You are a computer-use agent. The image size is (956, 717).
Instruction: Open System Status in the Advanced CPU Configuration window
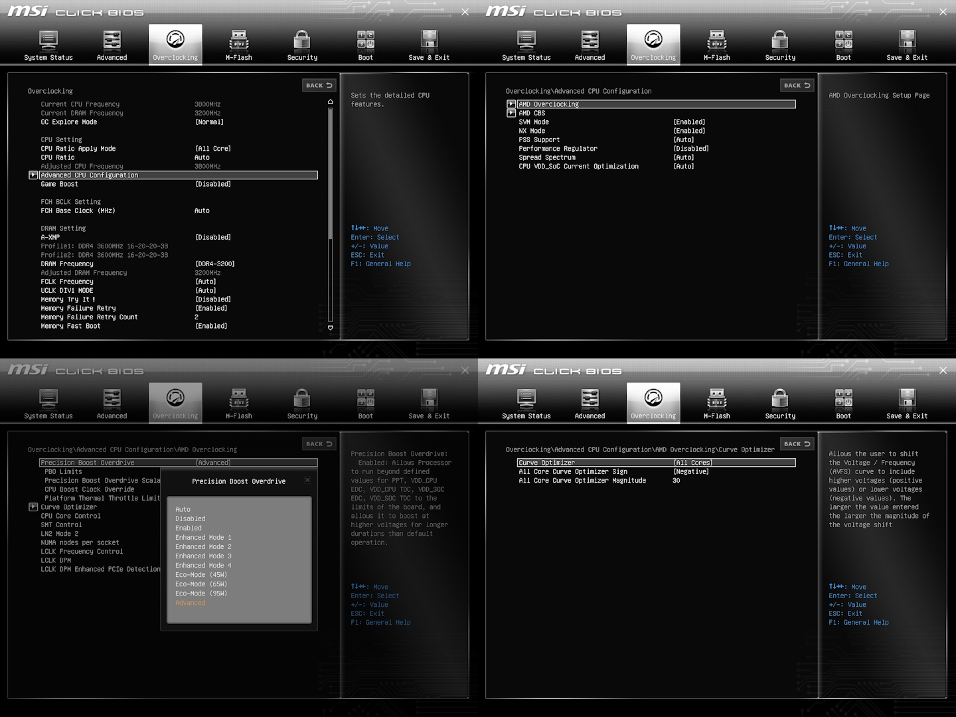tap(526, 45)
